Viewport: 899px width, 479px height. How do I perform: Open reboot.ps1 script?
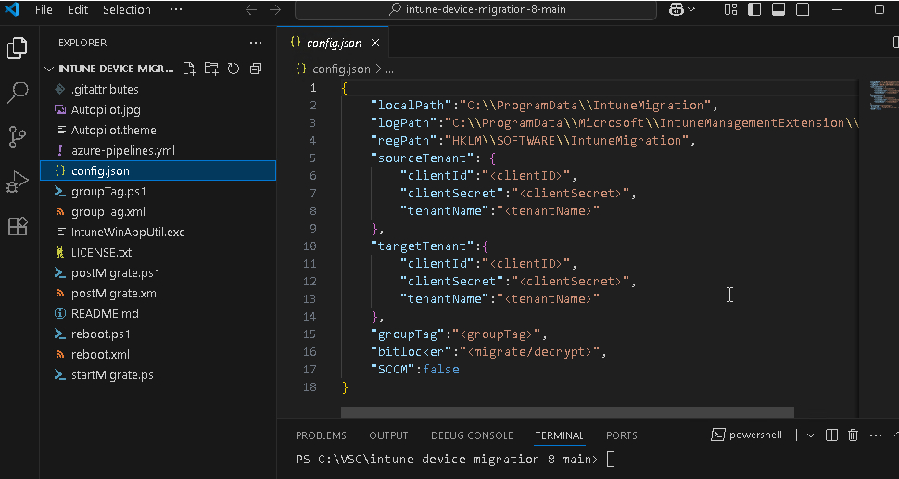(x=101, y=334)
